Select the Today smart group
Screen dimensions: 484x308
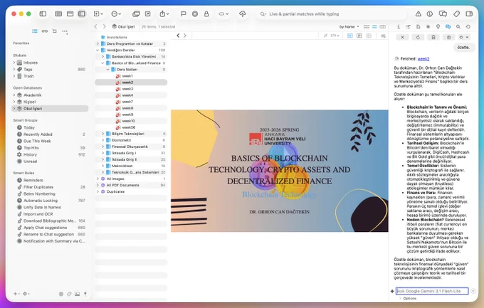click(x=29, y=127)
